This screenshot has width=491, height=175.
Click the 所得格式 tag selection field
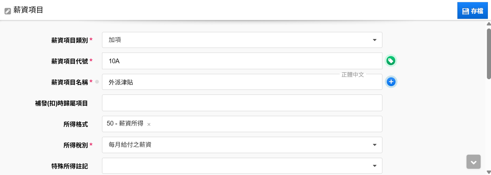242,124
